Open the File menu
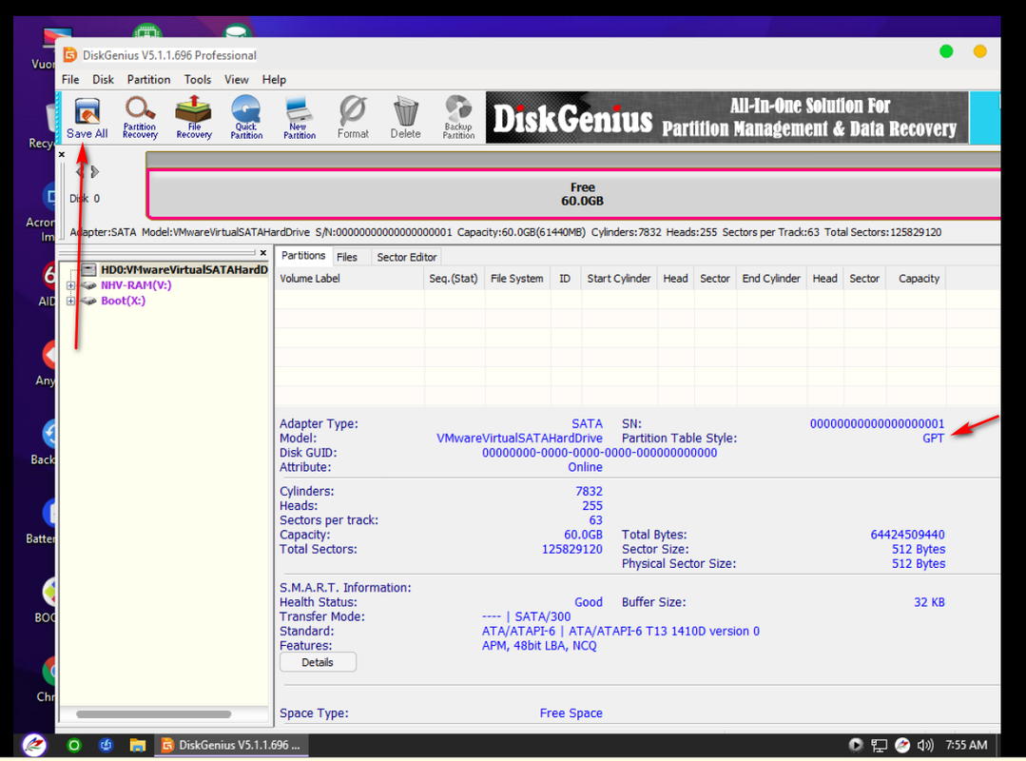This screenshot has width=1026, height=761. (70, 79)
